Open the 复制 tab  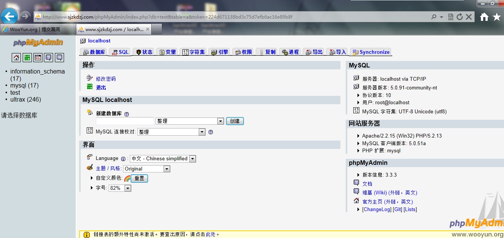click(x=267, y=52)
